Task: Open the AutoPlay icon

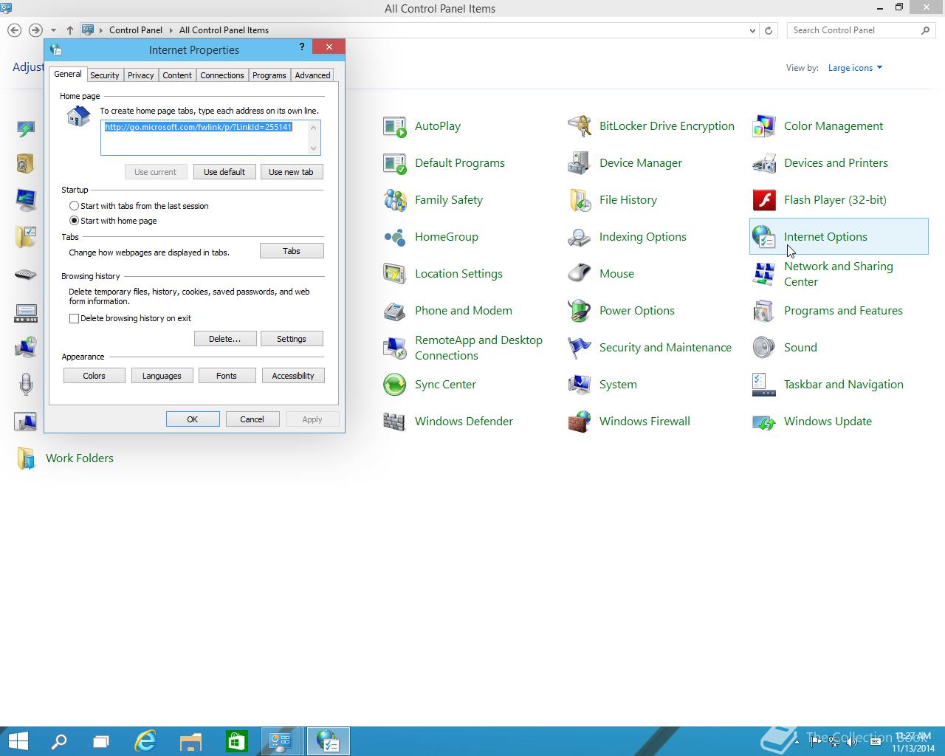Action: pyautogui.click(x=395, y=126)
